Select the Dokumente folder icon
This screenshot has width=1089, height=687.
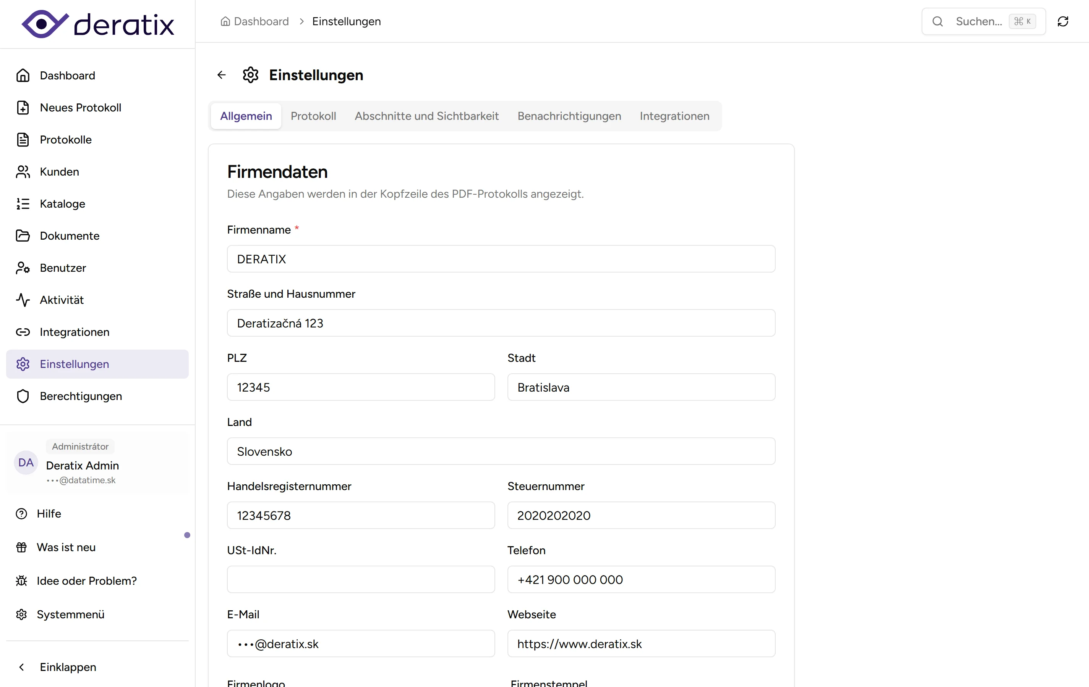pos(23,235)
